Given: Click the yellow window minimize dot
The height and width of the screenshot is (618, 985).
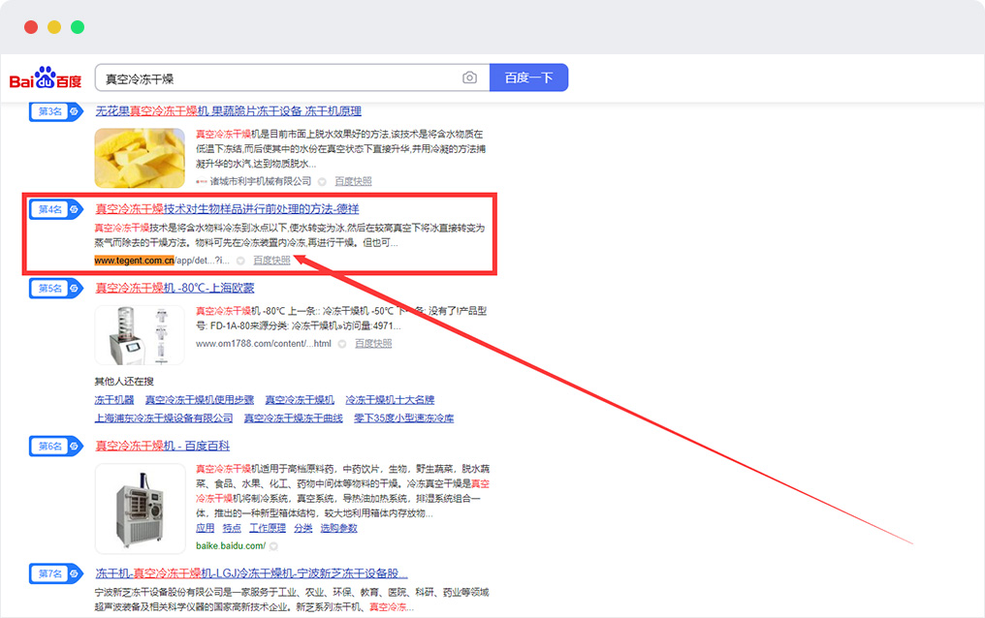Looking at the screenshot, I should tap(54, 27).
